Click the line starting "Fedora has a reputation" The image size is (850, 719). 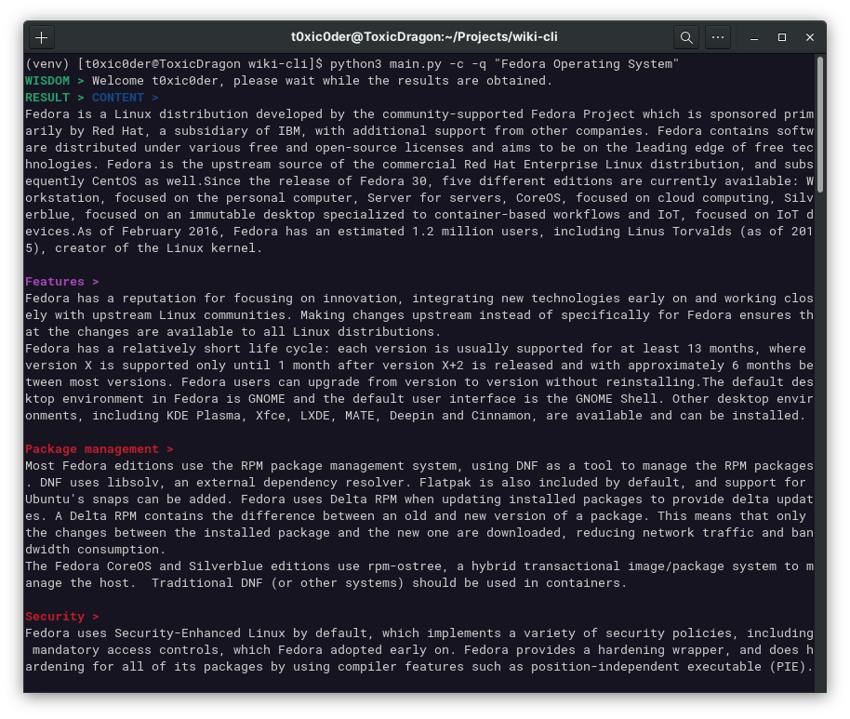click(x=419, y=299)
